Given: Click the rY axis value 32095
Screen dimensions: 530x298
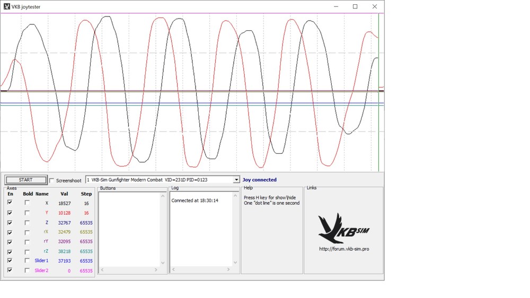Looking at the screenshot, I should click(x=64, y=241).
